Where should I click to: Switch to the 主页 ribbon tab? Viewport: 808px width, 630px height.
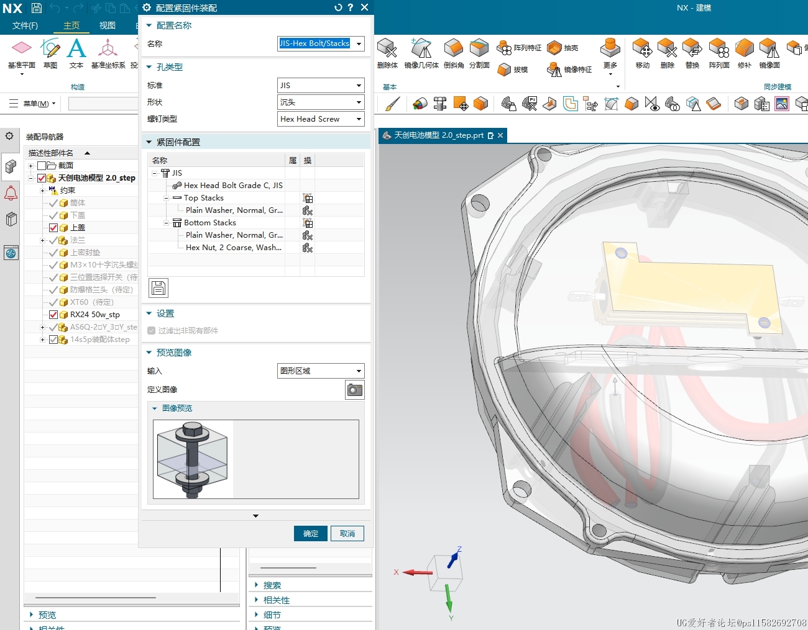coord(71,25)
